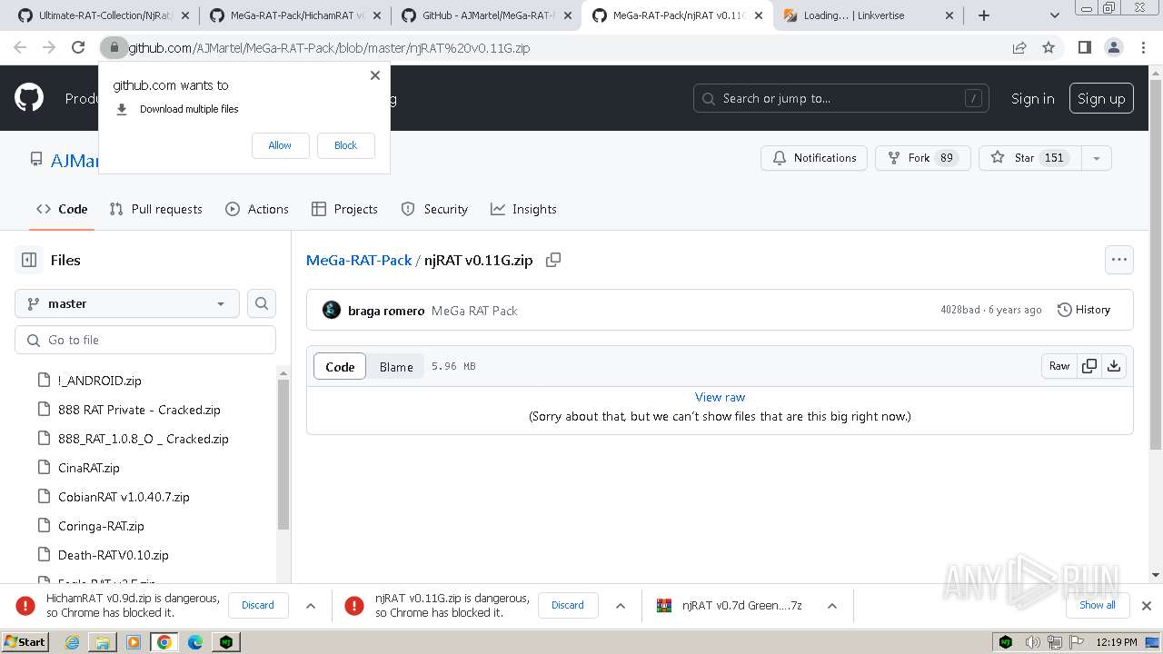
Task: Click the GitHub search box
Action: 840,98
